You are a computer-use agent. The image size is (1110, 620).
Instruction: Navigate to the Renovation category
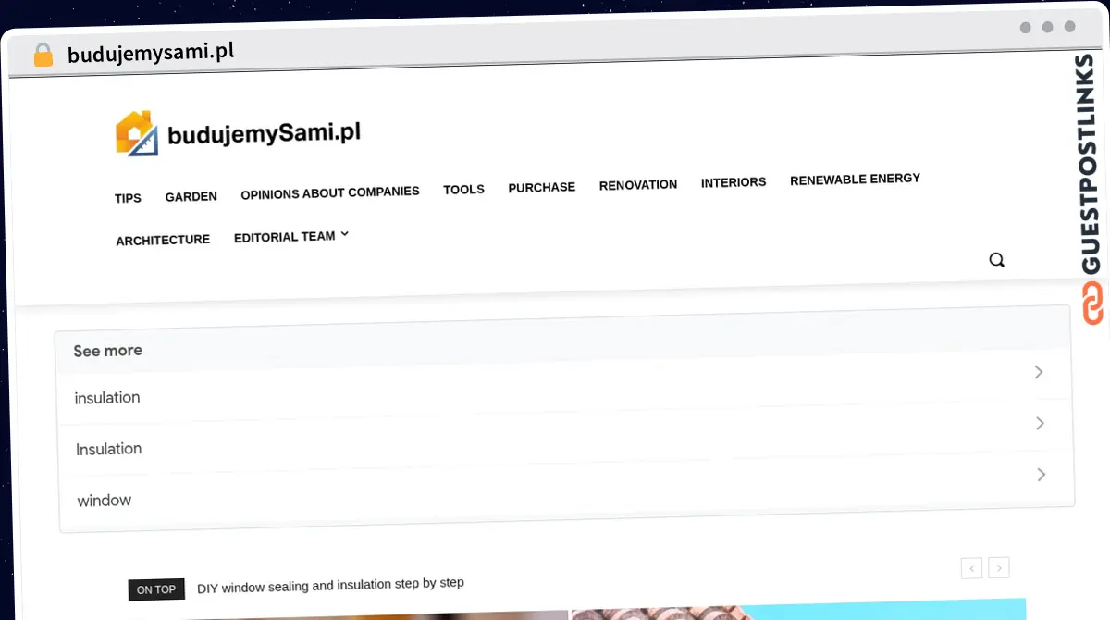(x=638, y=184)
